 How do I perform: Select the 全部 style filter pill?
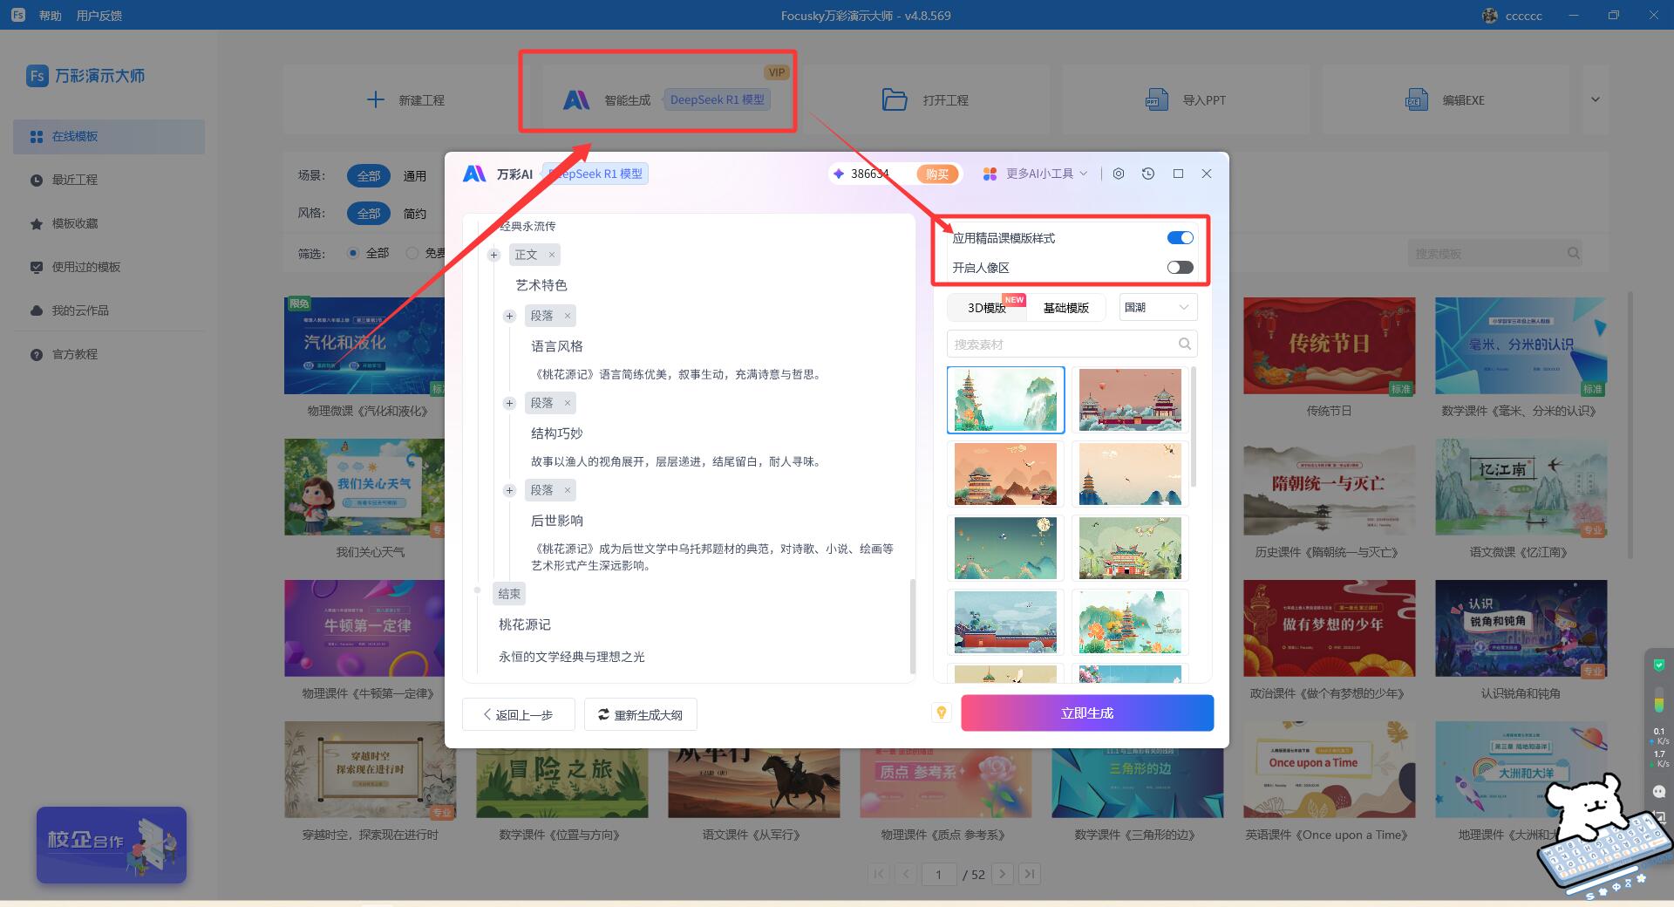coord(369,213)
